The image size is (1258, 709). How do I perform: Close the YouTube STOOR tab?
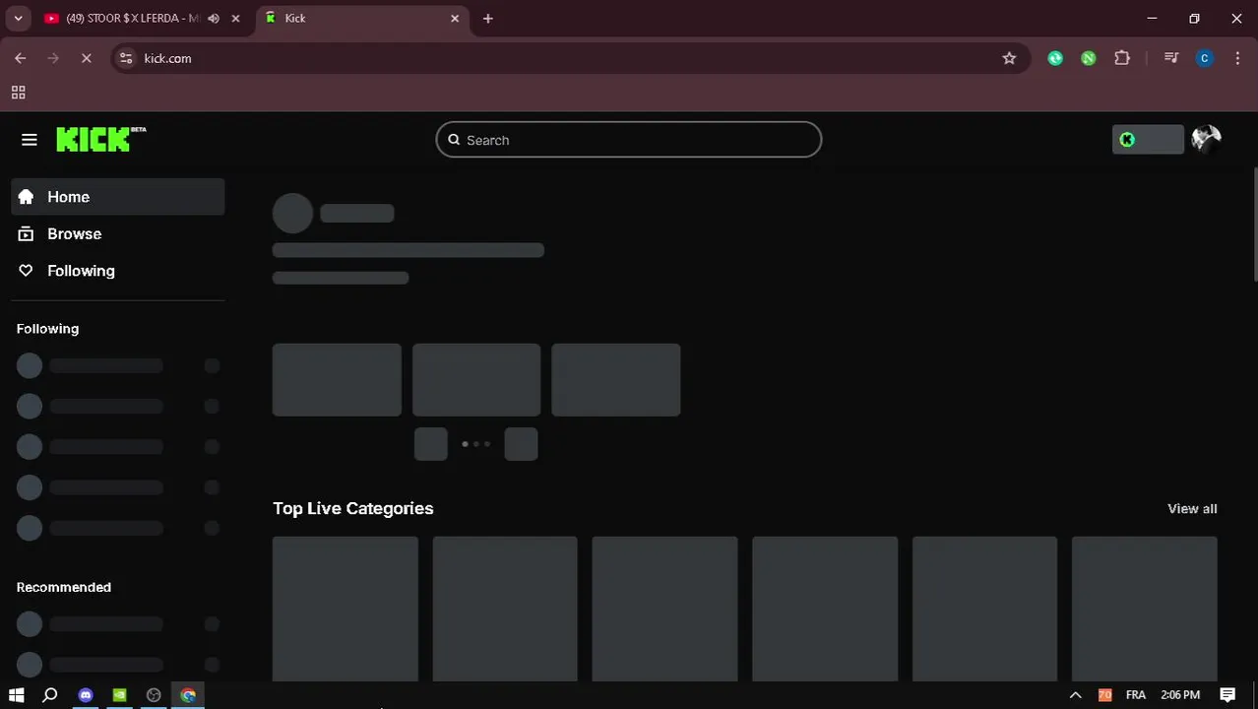235,19
